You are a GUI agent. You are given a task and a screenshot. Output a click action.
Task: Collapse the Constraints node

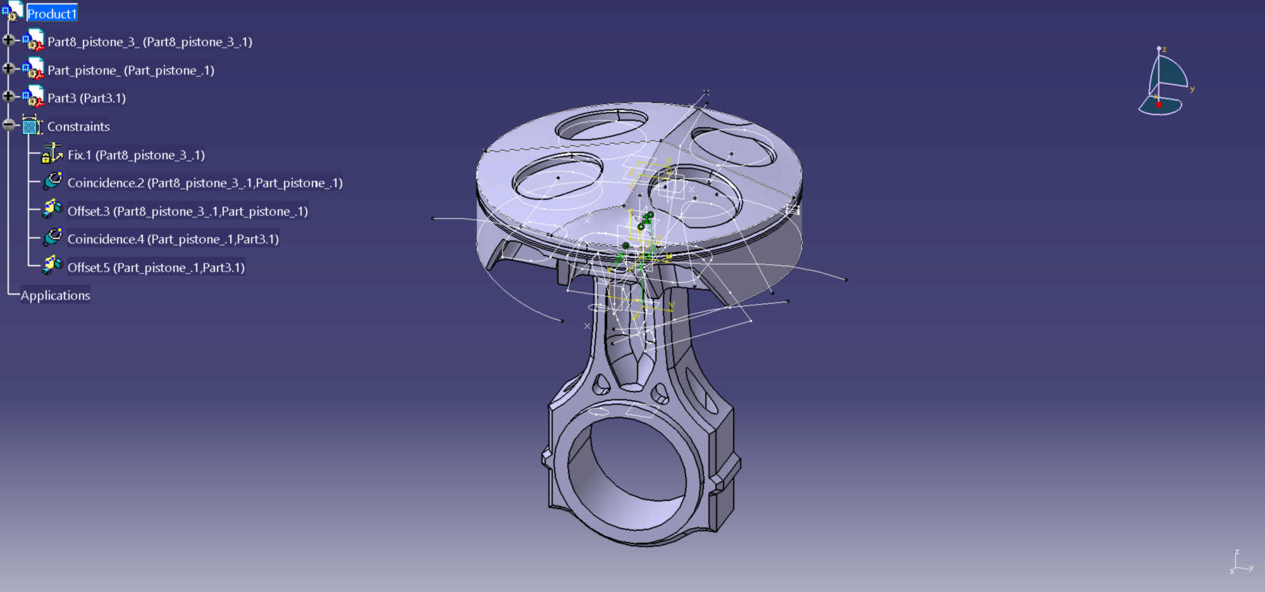click(x=8, y=125)
